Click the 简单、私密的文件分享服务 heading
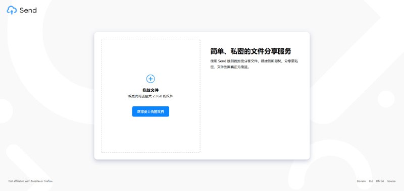The image size is (404, 191). (x=250, y=51)
